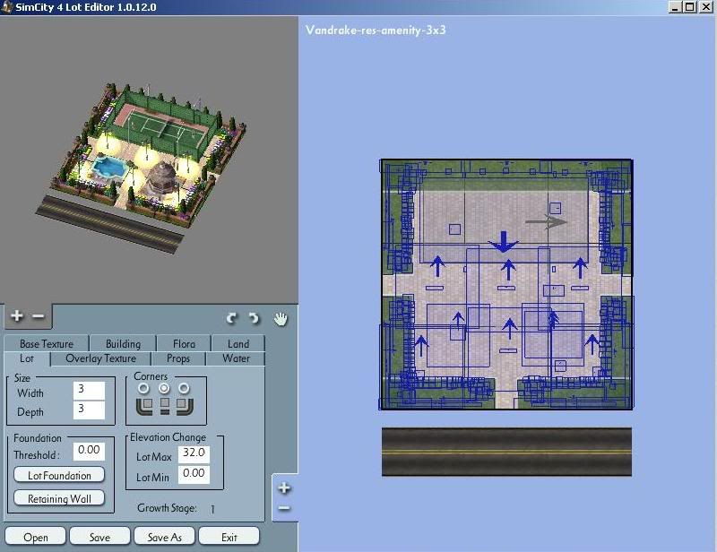This screenshot has height=552, width=717.
Task: Maximize the Lot Editor window
Action: (689, 7)
